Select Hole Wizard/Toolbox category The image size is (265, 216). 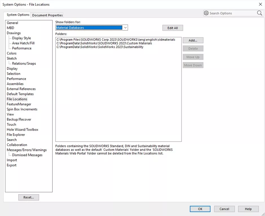click(x=22, y=129)
